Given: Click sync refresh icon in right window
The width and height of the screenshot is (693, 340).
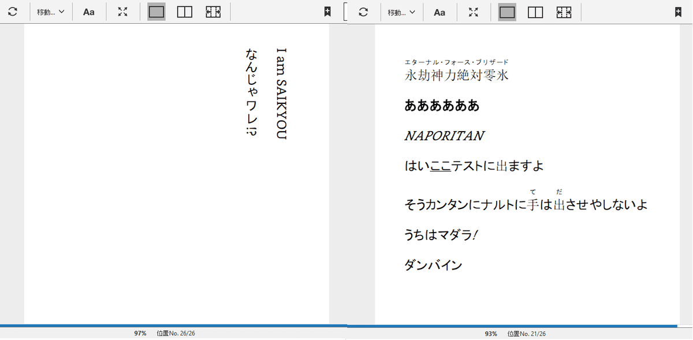Looking at the screenshot, I should click(363, 12).
